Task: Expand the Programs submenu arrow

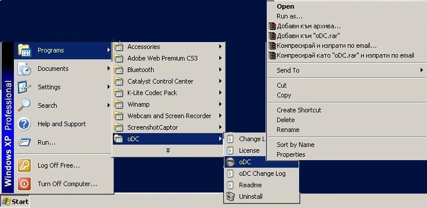Action: (108, 50)
